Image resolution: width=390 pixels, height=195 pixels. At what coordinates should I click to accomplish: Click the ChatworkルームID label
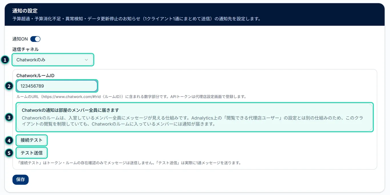36,76
